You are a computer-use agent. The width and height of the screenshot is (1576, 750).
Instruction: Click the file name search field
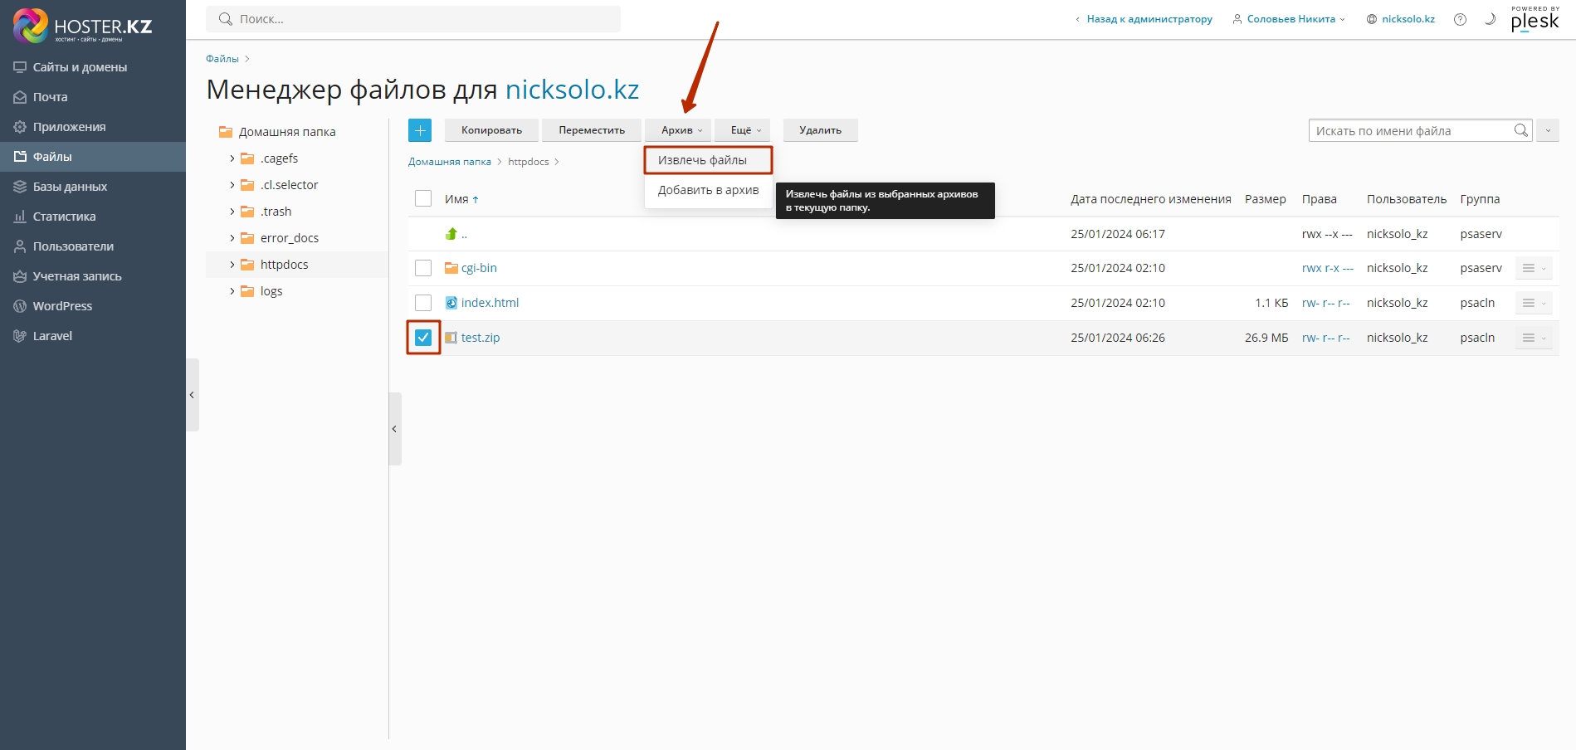pos(1409,130)
